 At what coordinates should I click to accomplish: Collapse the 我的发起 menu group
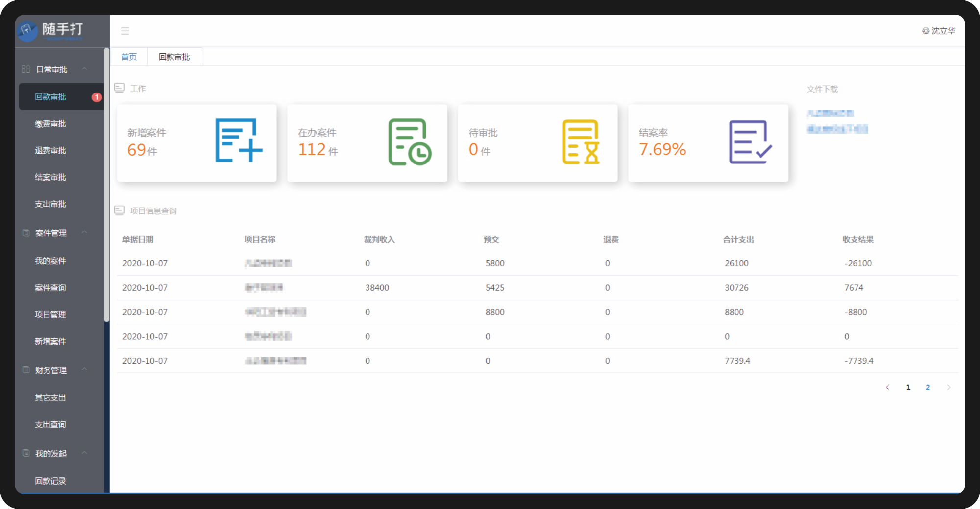pyautogui.click(x=84, y=453)
